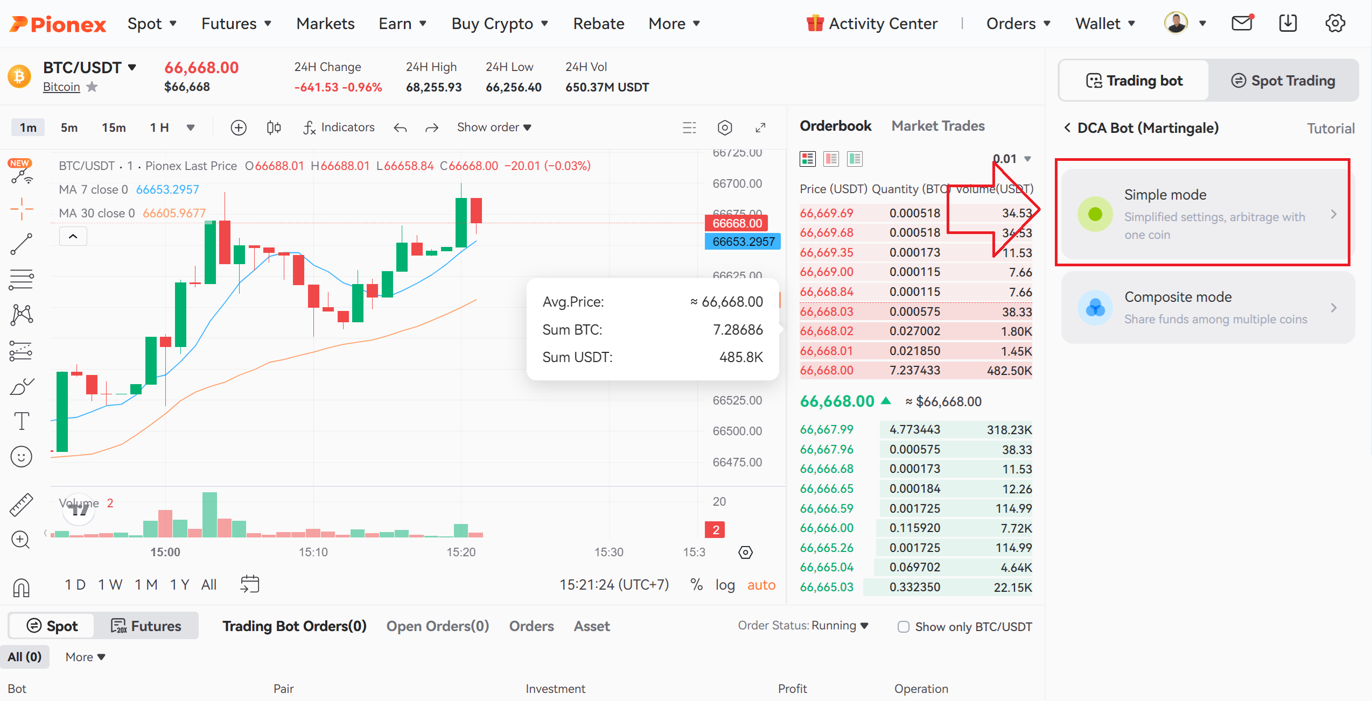Open the settings gear in the header
Image resolution: width=1372 pixels, height=701 pixels.
[x=1335, y=23]
